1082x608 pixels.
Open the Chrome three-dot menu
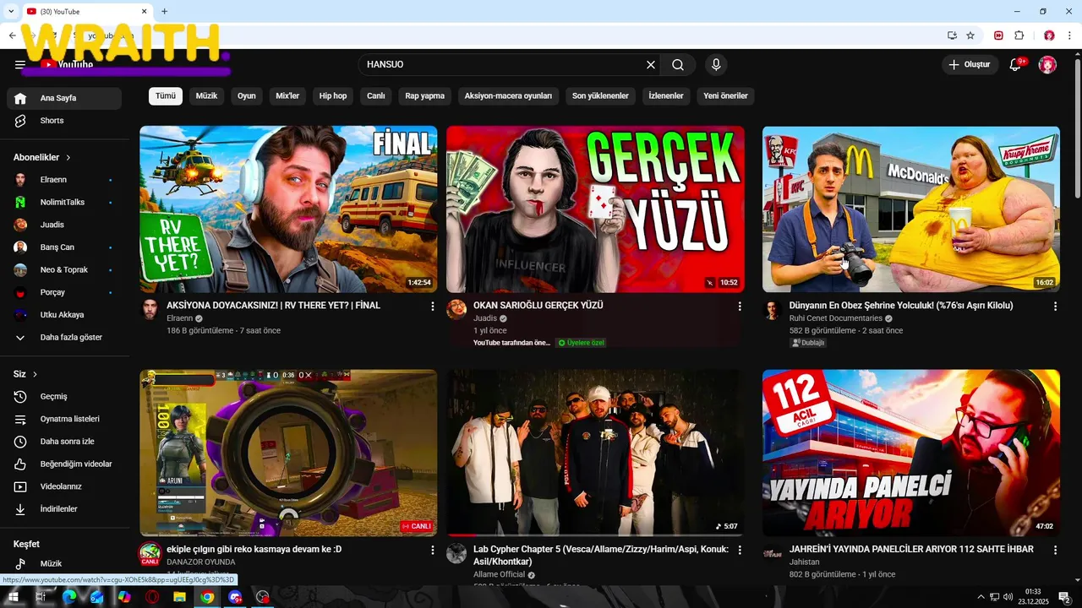(x=1070, y=35)
